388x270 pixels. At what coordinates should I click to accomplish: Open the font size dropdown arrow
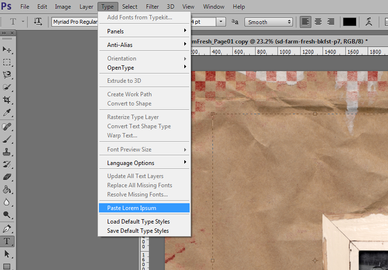pyautogui.click(x=221, y=22)
